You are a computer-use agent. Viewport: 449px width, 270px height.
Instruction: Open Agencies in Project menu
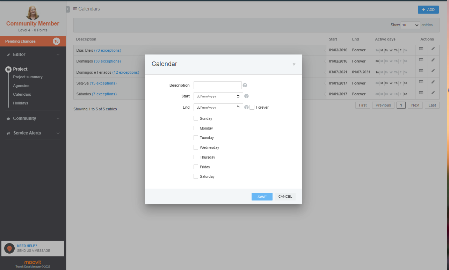point(21,86)
